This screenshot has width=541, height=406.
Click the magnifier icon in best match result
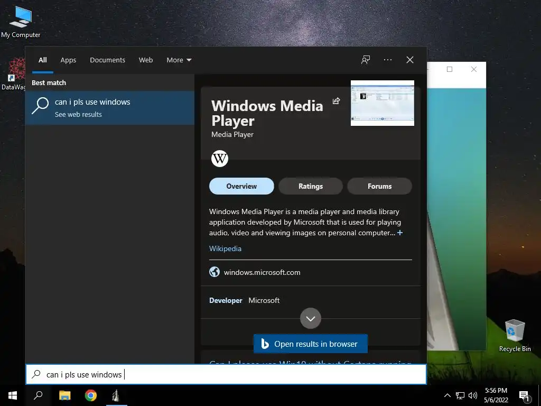coord(40,105)
